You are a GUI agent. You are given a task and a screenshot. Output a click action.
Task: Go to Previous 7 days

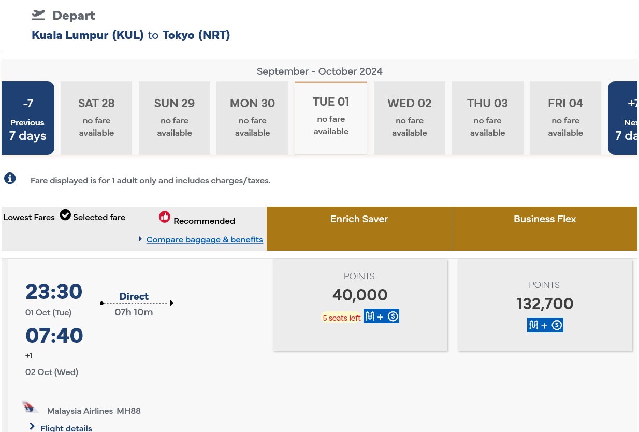tap(28, 118)
